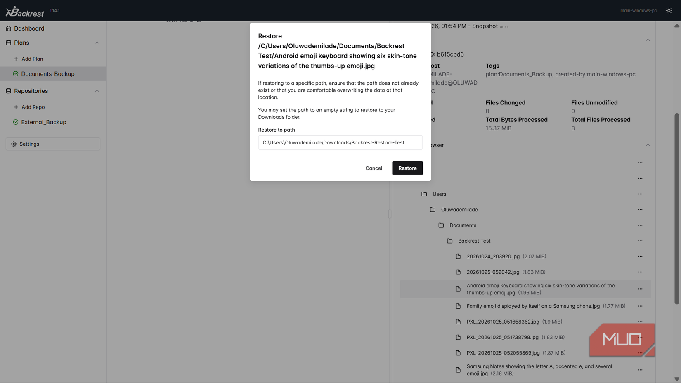681x383 pixels.
Task: Open the Users folder icon
Action: pyautogui.click(x=424, y=194)
